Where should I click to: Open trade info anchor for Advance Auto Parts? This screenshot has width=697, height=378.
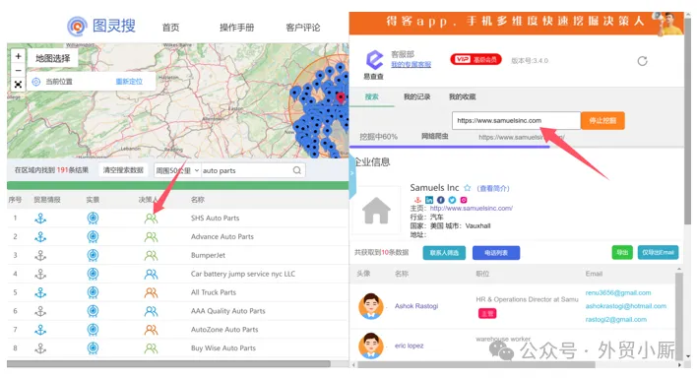tap(40, 237)
